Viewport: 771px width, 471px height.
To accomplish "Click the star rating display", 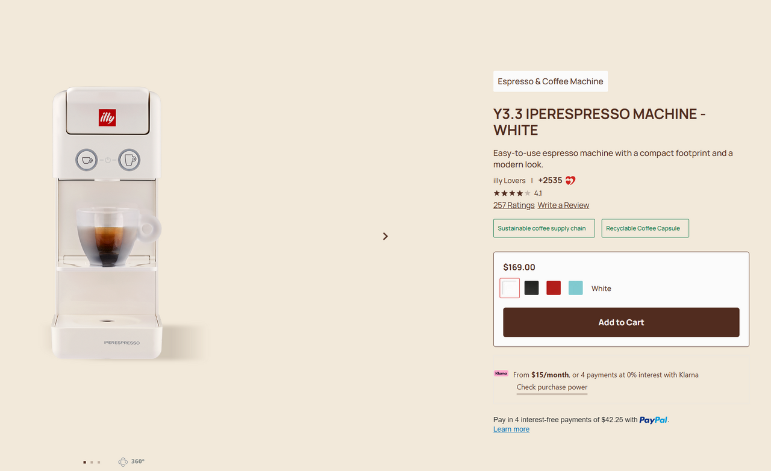I will pyautogui.click(x=512, y=193).
